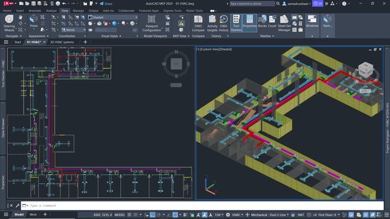Image resolution: width=390 pixels, height=219 pixels.
Task: Open Sheet Set Manager
Action: [284, 23]
